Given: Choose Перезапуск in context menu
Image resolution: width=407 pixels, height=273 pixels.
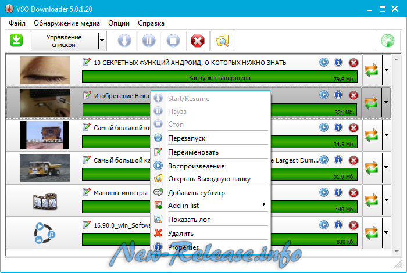Looking at the screenshot, I should click(210, 138).
